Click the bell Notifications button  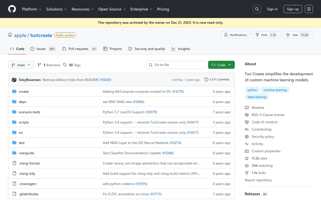pos(235,35)
